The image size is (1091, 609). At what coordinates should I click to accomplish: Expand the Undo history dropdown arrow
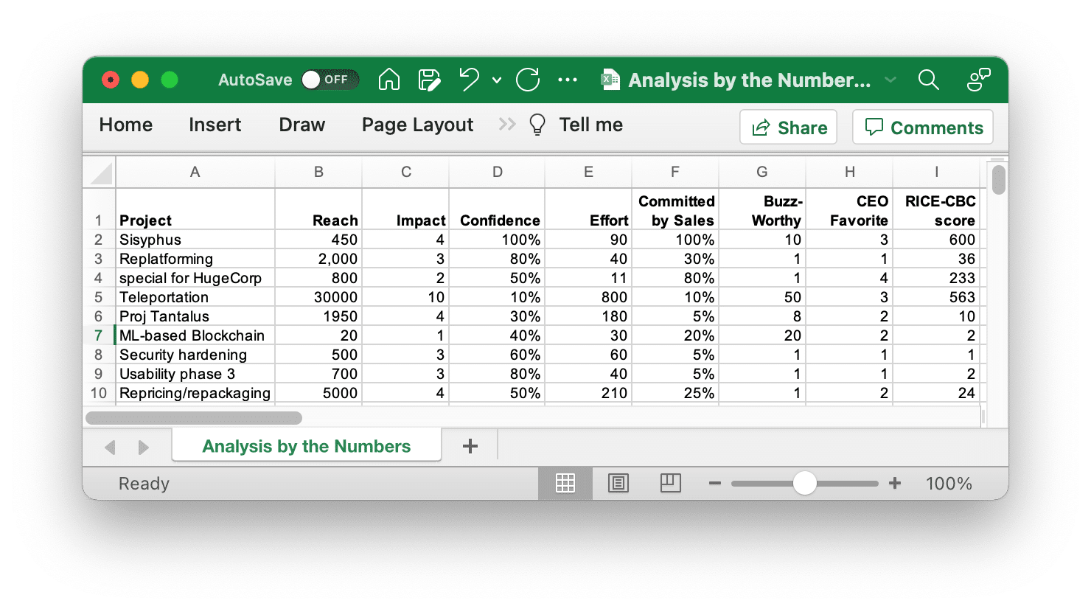click(x=497, y=80)
